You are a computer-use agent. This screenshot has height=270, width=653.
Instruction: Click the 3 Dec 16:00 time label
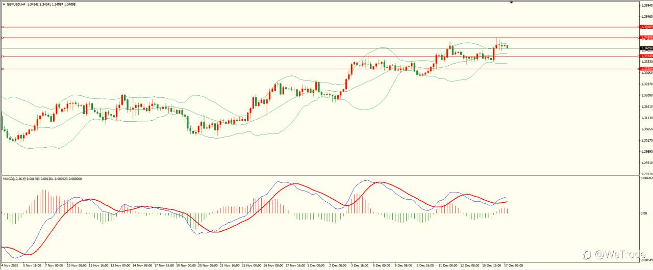click(x=360, y=265)
